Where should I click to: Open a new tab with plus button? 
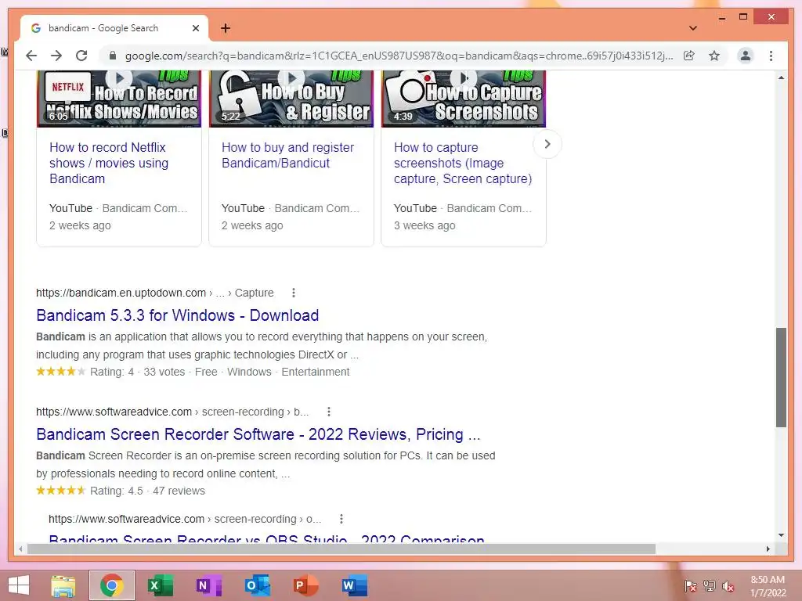(226, 28)
